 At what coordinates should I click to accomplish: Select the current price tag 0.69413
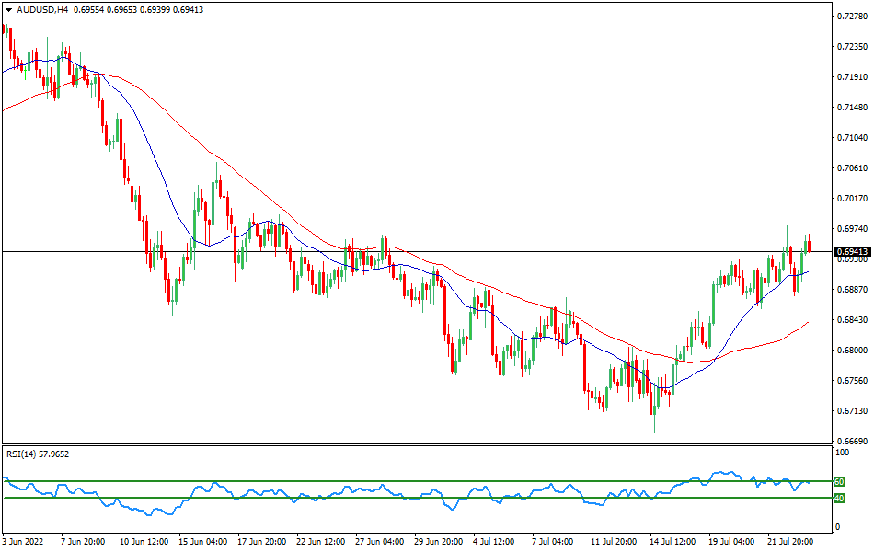[x=851, y=249]
